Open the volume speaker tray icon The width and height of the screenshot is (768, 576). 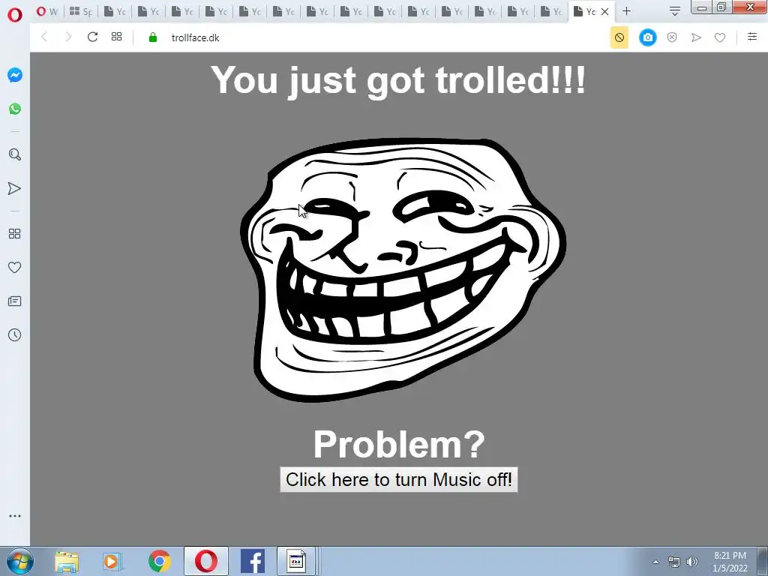tap(692, 562)
